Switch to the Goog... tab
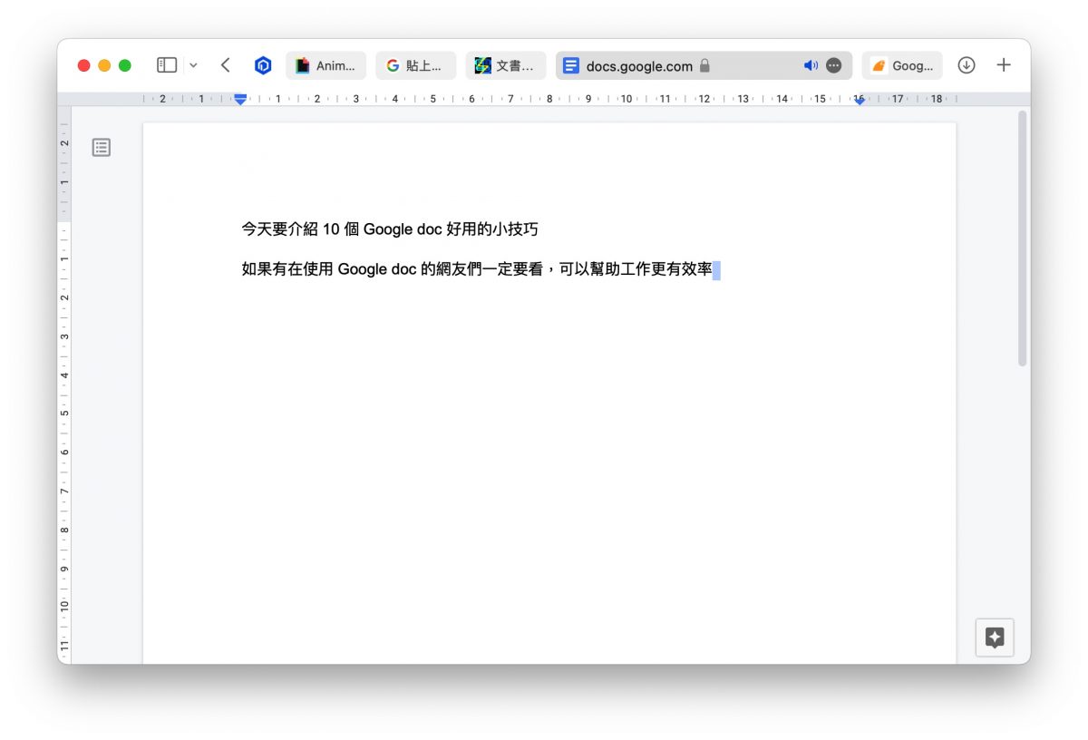This screenshot has width=1088, height=740. [902, 65]
